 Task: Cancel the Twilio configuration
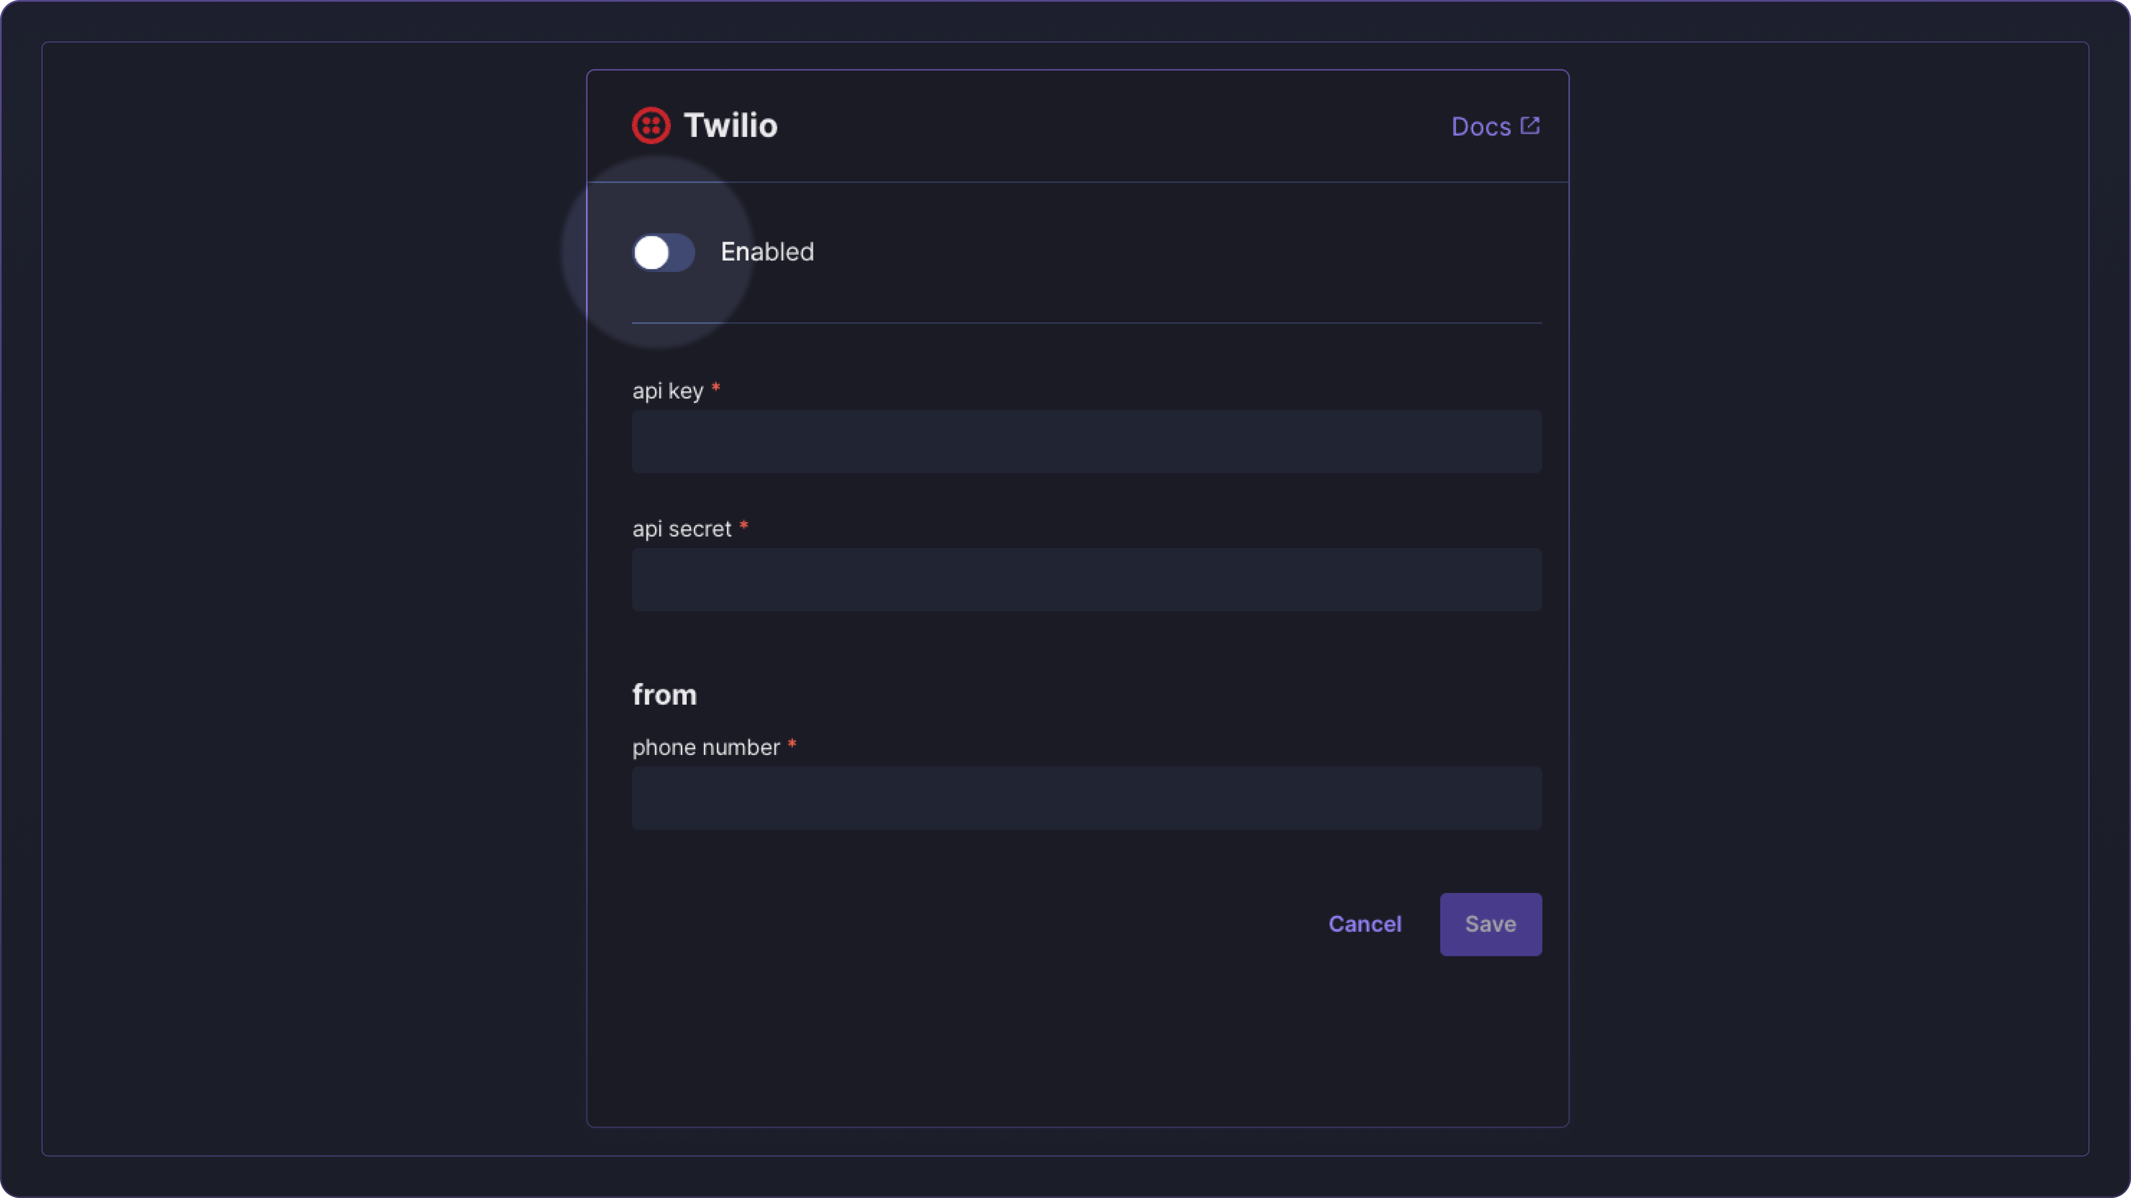(1364, 924)
